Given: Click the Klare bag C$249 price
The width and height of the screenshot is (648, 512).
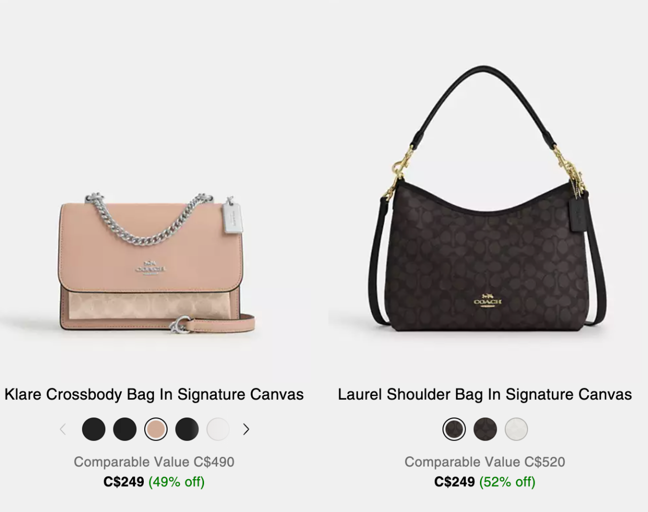Looking at the screenshot, I should point(124,482).
